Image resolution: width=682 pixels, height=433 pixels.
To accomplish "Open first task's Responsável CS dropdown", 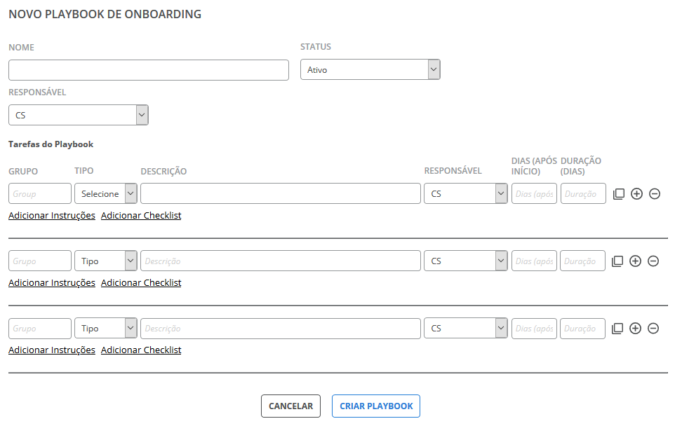I will pos(465,193).
